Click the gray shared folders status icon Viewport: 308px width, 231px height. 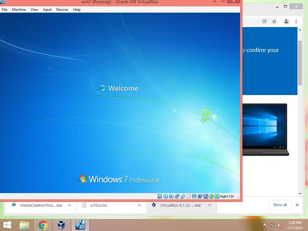(188, 196)
